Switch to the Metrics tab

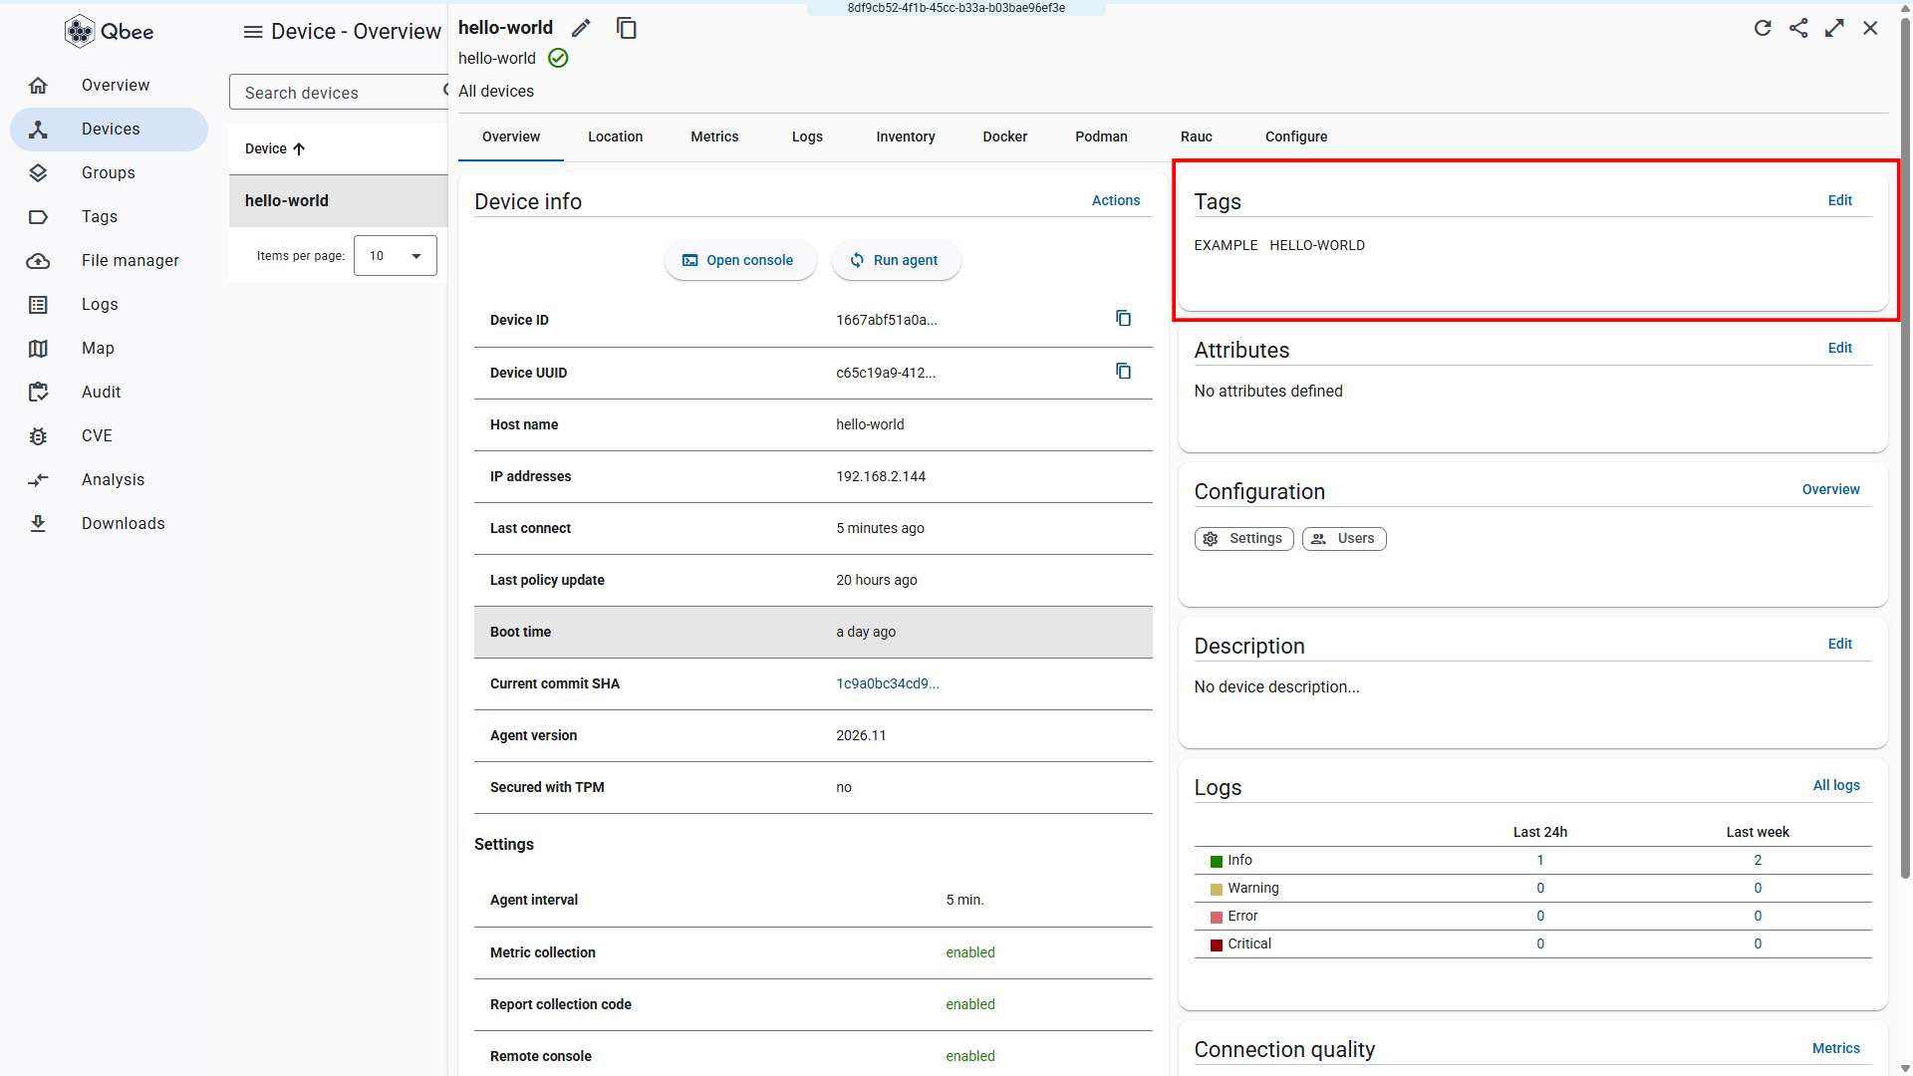[x=714, y=136]
